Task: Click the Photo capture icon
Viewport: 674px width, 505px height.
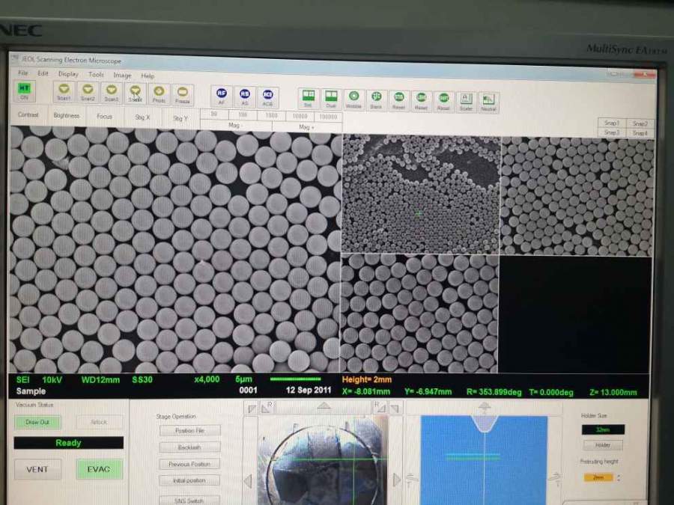Action: pos(159,94)
